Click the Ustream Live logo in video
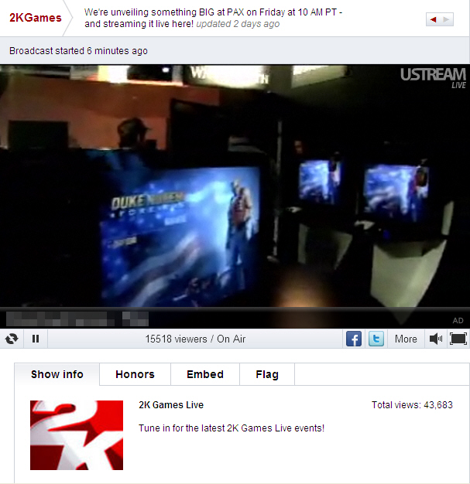Image resolution: width=470 pixels, height=484 pixels. click(433, 78)
